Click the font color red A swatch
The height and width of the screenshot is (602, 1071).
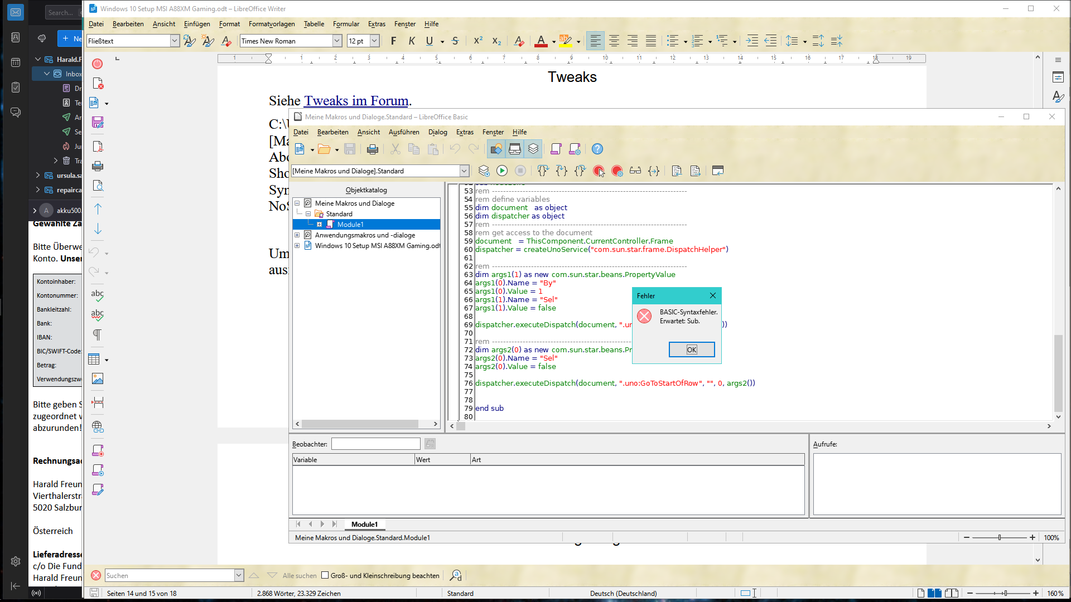tap(541, 41)
